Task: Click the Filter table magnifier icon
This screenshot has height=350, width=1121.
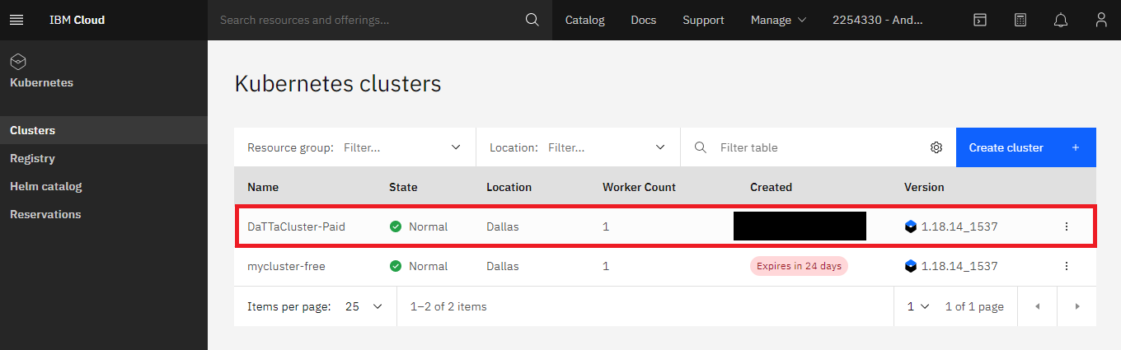Action: point(701,147)
